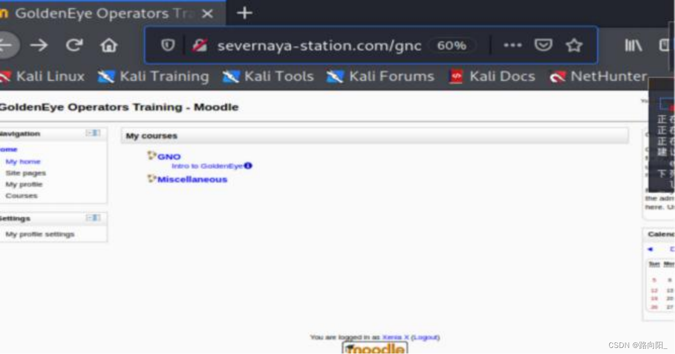The height and width of the screenshot is (354, 675).
Task: Expand Site pages in Navigation
Action: pyautogui.click(x=25, y=173)
